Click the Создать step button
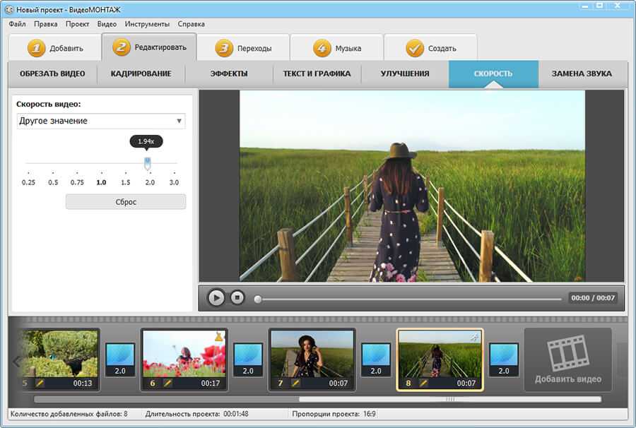The width and height of the screenshot is (636, 428). click(x=430, y=49)
